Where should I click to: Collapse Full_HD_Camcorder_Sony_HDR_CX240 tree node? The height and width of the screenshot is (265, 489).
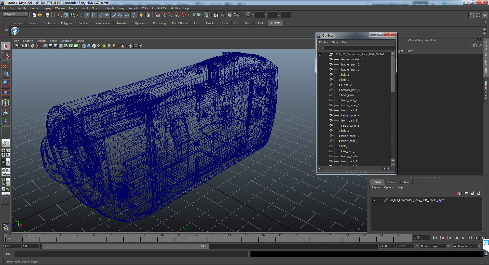320,54
